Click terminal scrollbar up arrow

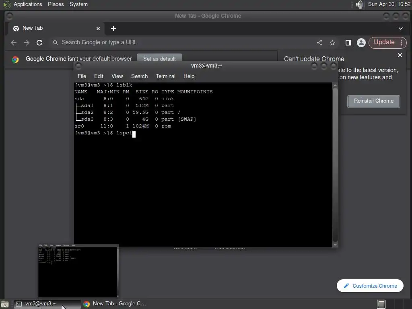[335, 85]
